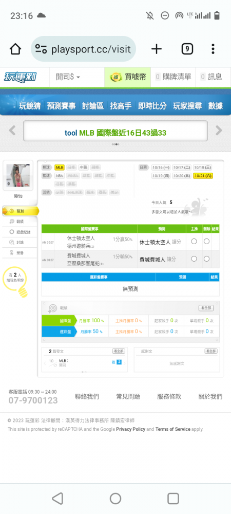
Task: Tap the site info icon in address bar
Action: click(x=41, y=49)
